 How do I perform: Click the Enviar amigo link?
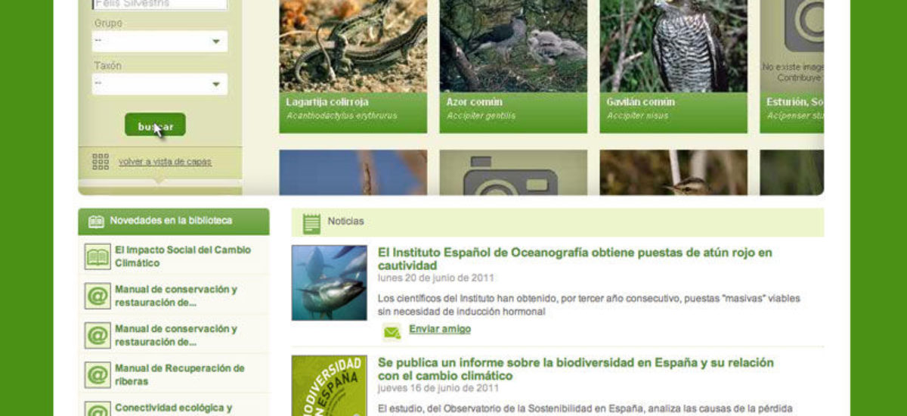coord(440,329)
